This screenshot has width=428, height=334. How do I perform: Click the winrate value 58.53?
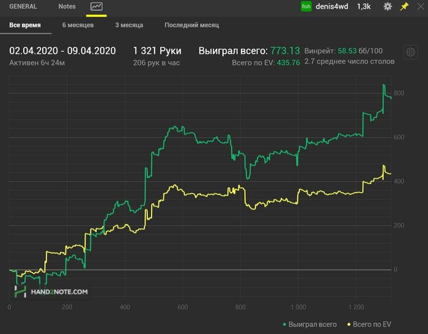[x=347, y=51]
